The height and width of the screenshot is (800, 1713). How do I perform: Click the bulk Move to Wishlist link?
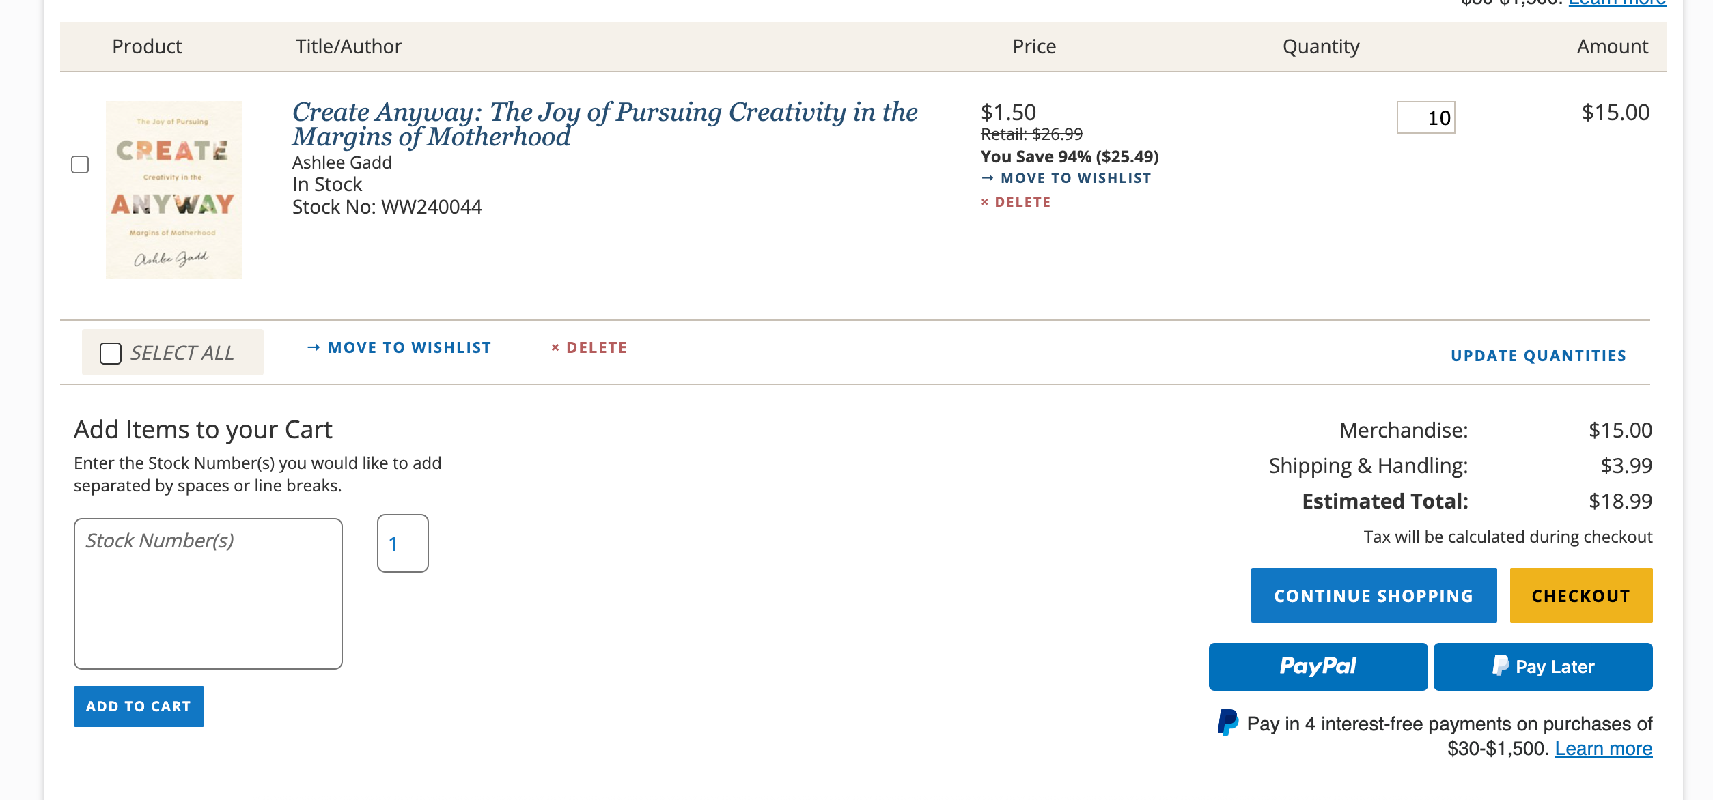pos(409,348)
